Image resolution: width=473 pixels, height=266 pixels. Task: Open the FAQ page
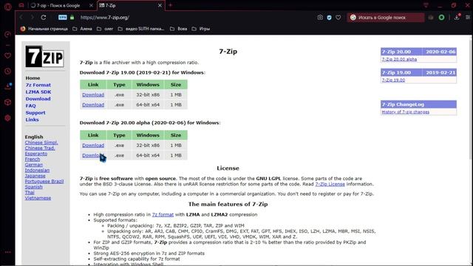click(30, 106)
